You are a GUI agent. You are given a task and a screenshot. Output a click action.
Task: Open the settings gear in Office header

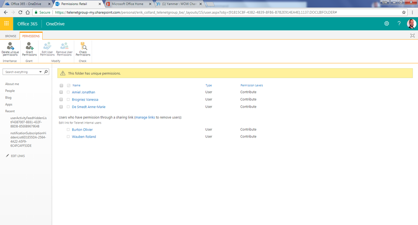387,23
